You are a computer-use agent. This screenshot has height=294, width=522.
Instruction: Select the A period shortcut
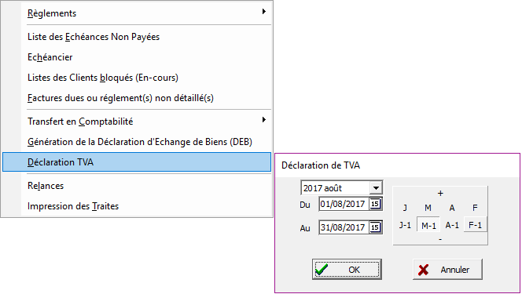click(x=452, y=208)
